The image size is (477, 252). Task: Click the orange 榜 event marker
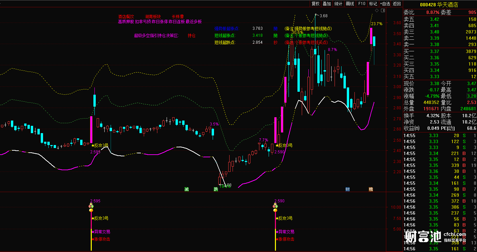pos(371,189)
